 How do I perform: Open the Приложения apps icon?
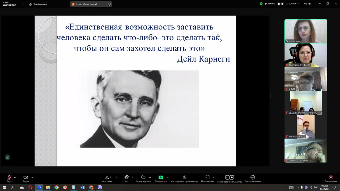tap(207, 177)
